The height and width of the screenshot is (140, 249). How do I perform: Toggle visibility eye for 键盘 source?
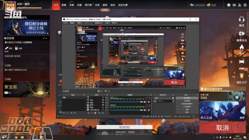click(x=103, y=103)
